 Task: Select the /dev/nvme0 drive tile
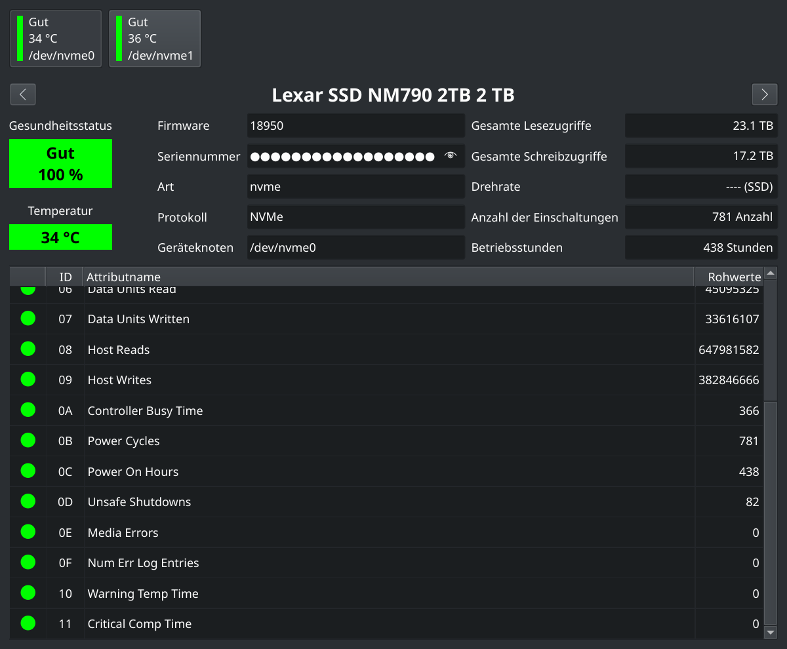tap(56, 39)
